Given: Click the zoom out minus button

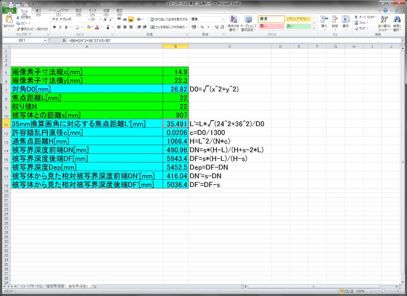Looking at the screenshot, I should click(368, 291).
